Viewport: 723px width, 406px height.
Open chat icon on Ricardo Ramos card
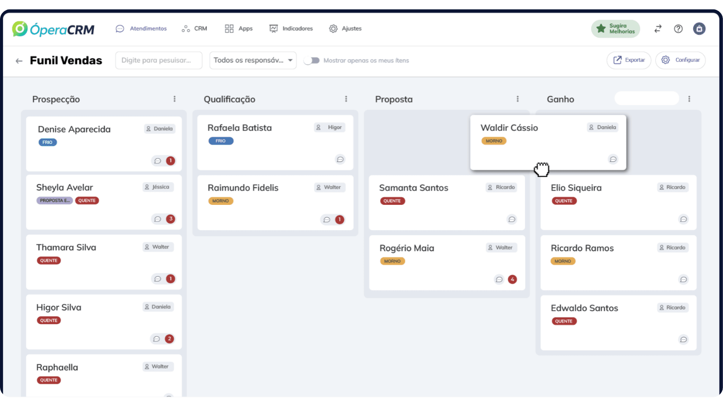pyautogui.click(x=683, y=280)
